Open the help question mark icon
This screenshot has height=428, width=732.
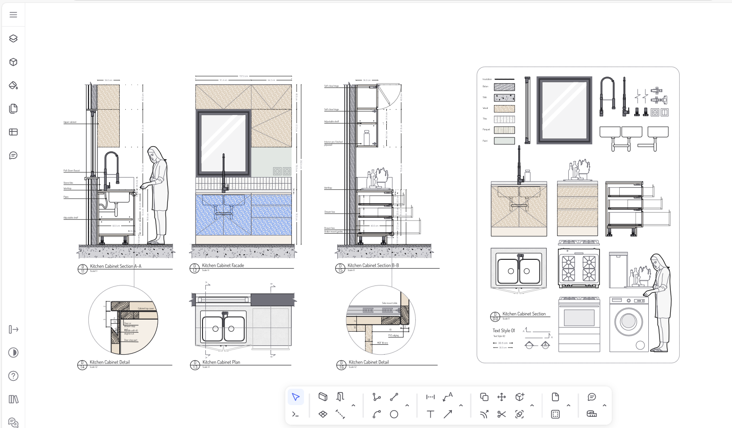click(13, 376)
